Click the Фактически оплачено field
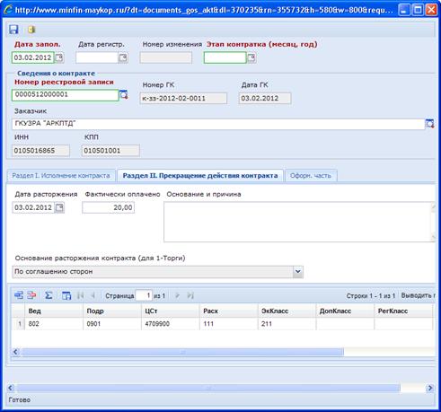The width and height of the screenshot is (441, 412). pyautogui.click(x=109, y=207)
